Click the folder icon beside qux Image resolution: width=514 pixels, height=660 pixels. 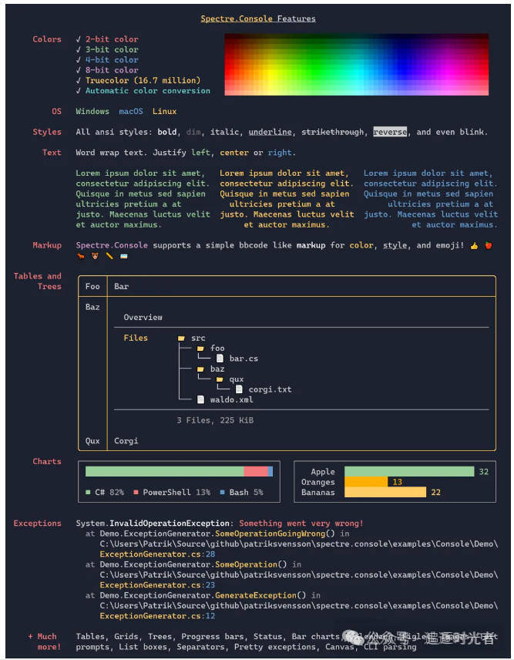tap(220, 379)
